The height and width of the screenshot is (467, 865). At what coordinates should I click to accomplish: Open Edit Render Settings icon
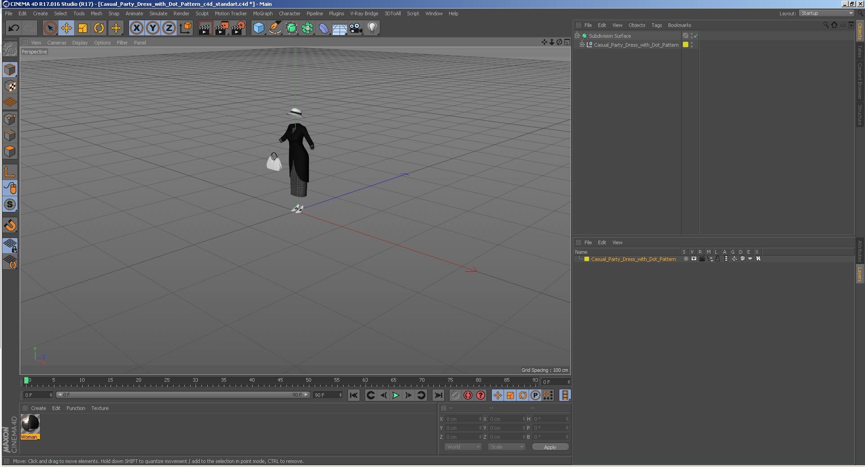click(x=238, y=28)
